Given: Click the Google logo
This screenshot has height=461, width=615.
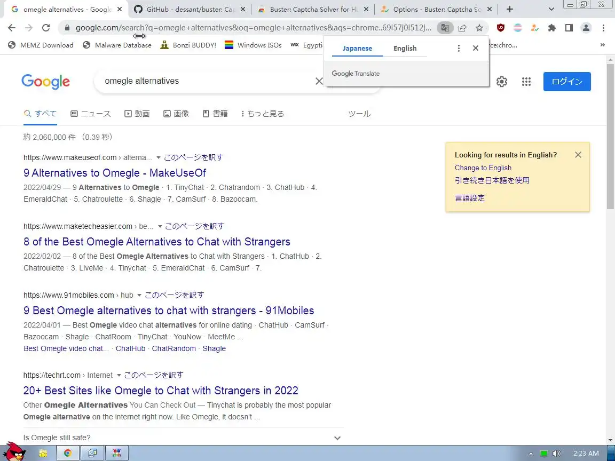Looking at the screenshot, I should point(45,82).
